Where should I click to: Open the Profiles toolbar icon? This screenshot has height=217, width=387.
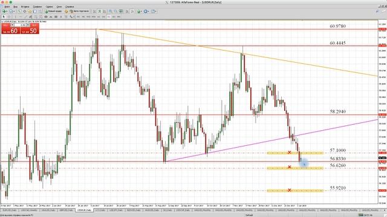click(x=11, y=11)
